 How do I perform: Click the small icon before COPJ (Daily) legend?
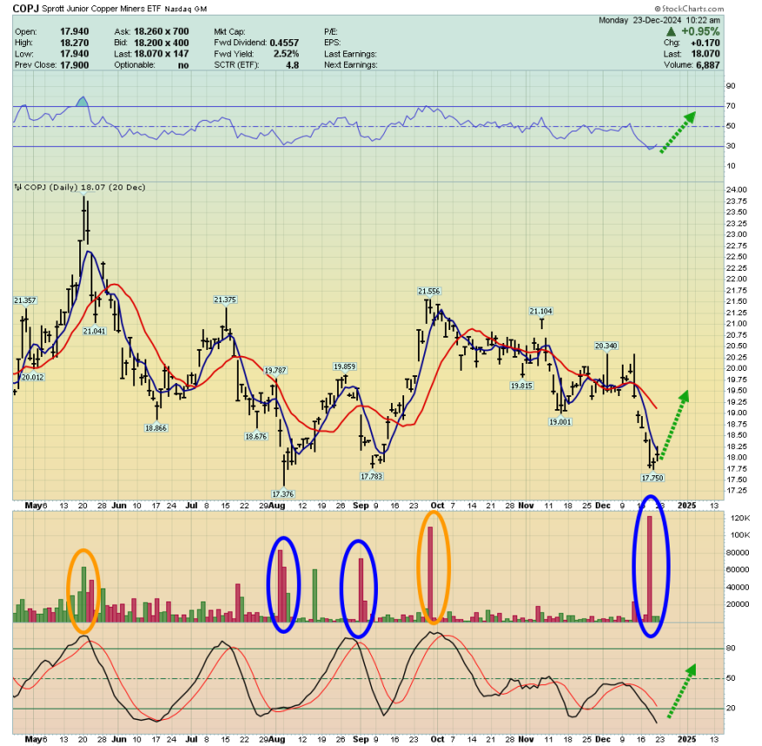(x=18, y=187)
